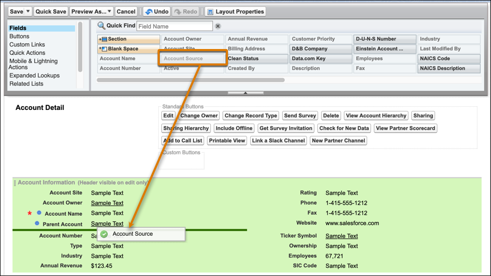Image resolution: width=491 pixels, height=276 pixels.
Task: Select the Account Number palette field
Action: tap(129, 68)
